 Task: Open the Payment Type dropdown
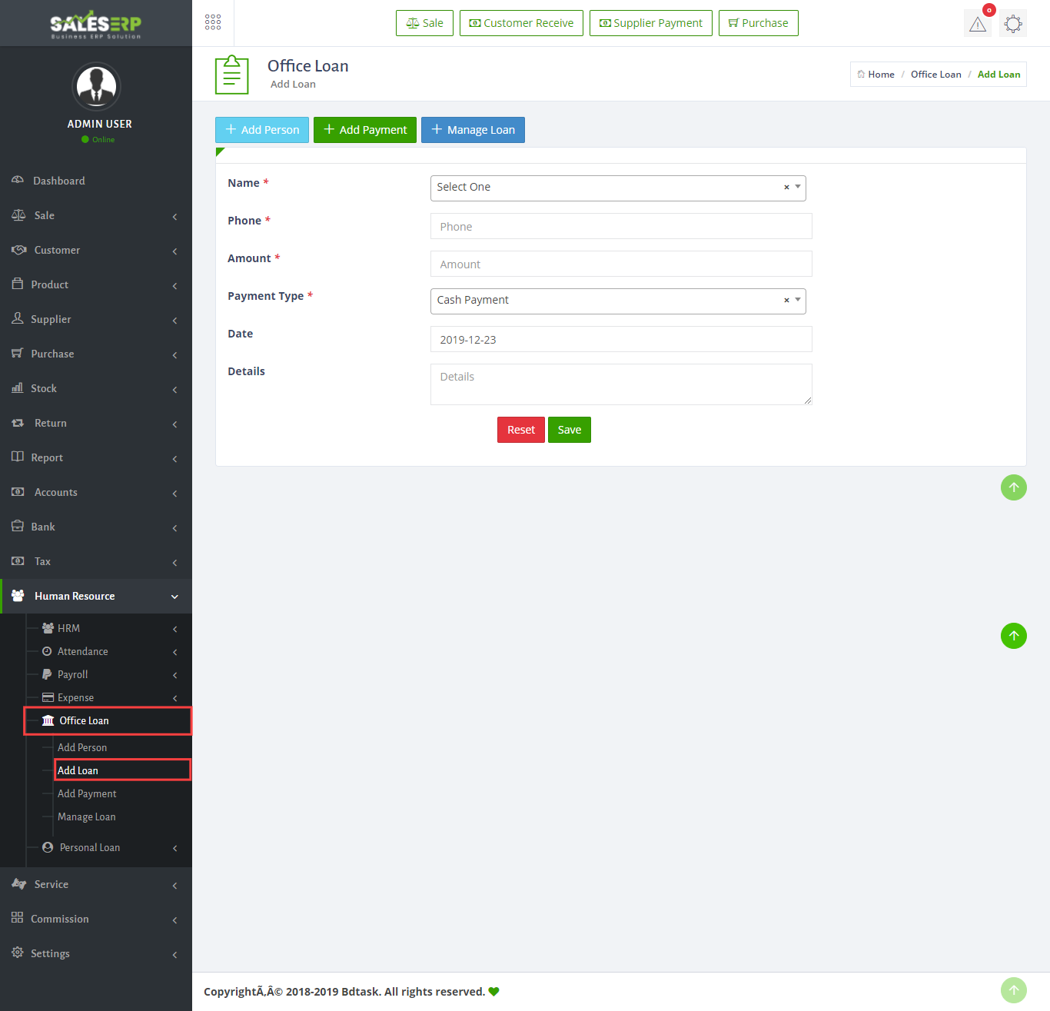pyautogui.click(x=607, y=301)
